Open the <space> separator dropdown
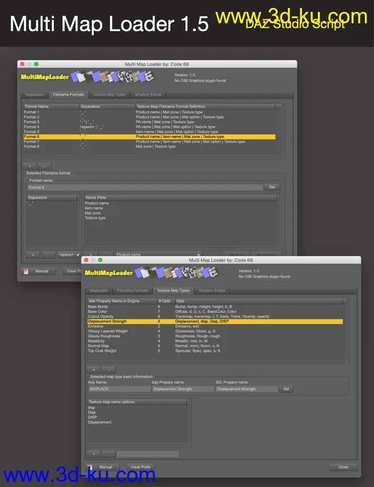374x487 pixels. click(69, 255)
